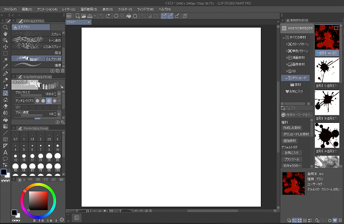Open the anti-aliasing dropdown chevron
344x224 pixels.
click(x=59, y=101)
